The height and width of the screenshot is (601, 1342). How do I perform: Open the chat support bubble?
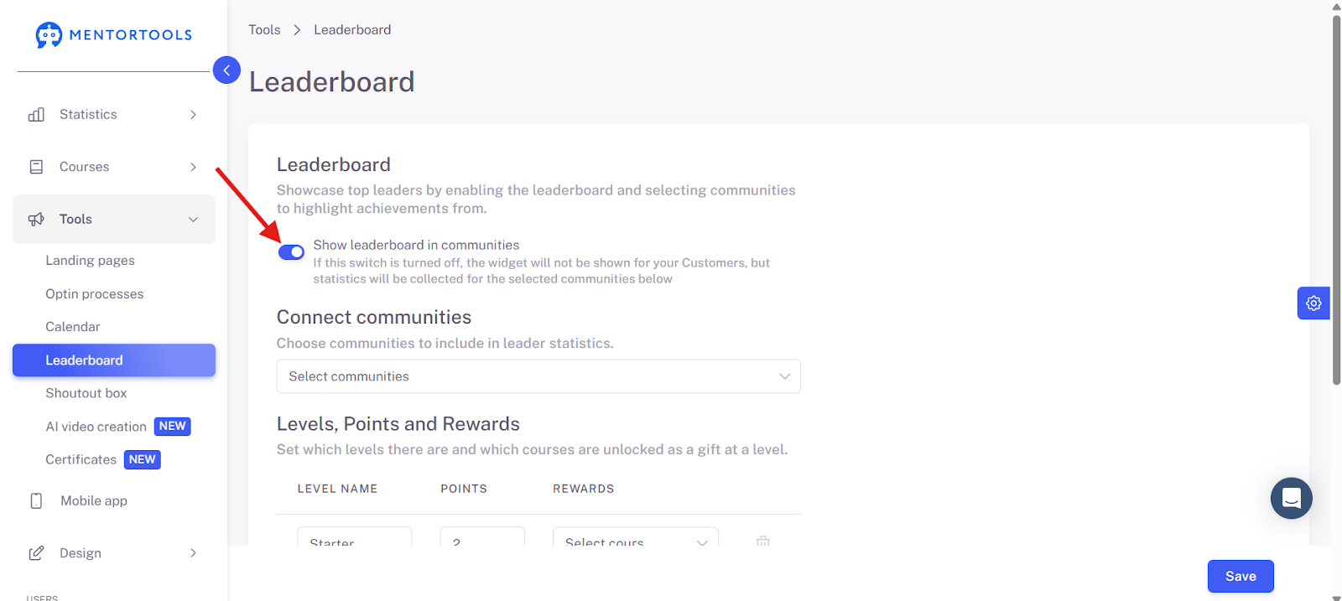1292,499
